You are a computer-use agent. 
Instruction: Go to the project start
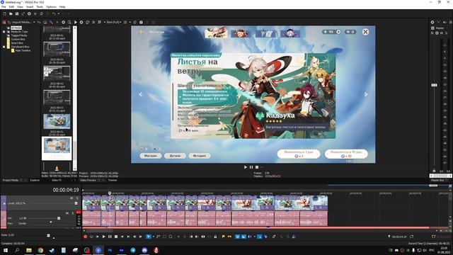coord(122,237)
